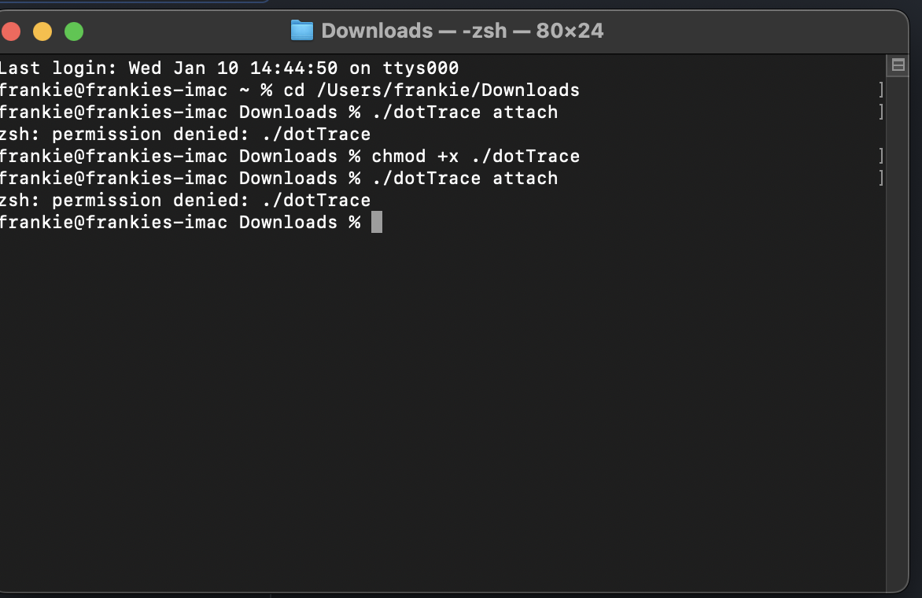The height and width of the screenshot is (598, 922).
Task: Click the last 'zsh: permission denied' message
Action: 185,201
